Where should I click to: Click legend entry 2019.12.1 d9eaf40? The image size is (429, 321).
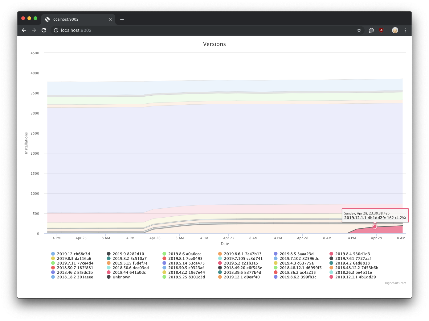click(x=239, y=277)
